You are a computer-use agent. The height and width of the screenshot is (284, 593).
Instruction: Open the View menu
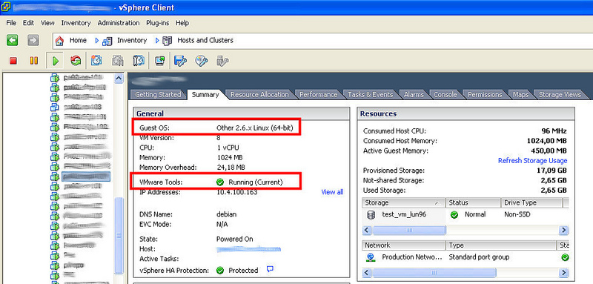pyautogui.click(x=47, y=23)
